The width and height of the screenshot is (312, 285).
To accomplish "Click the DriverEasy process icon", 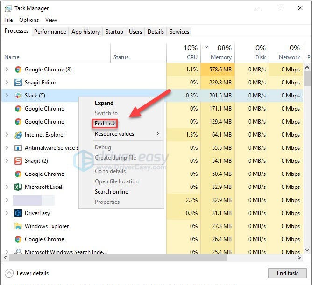I will [x=18, y=213].
